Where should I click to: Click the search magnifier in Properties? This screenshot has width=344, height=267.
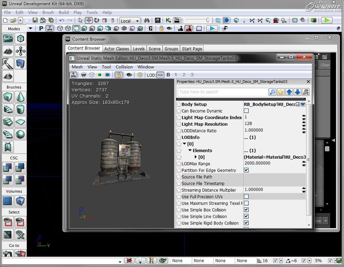point(272,92)
